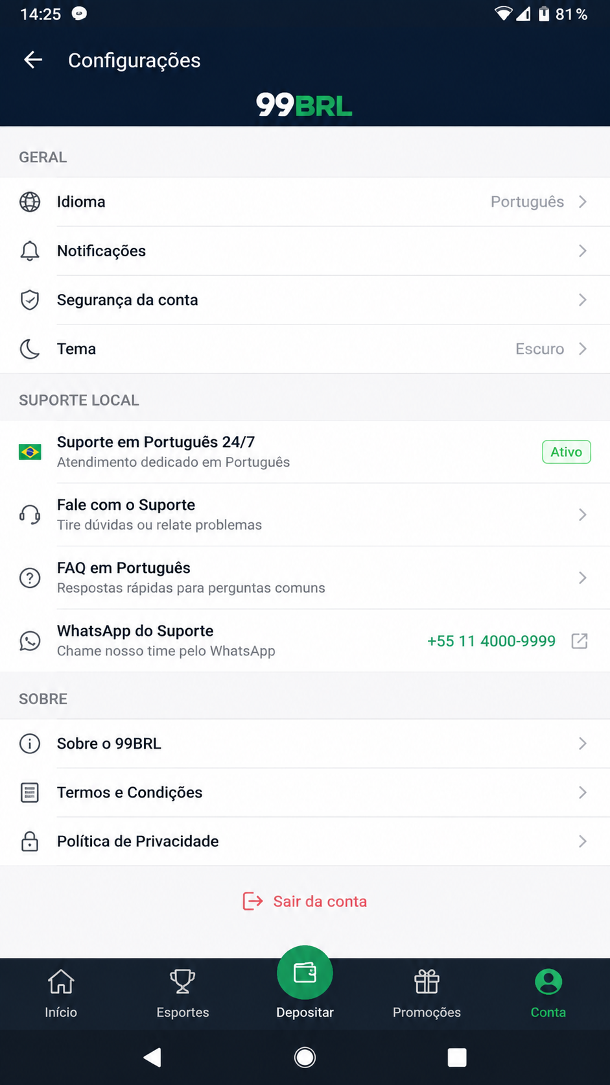Tap the headset icon for Fale com o Suporte
The width and height of the screenshot is (610, 1085).
coord(30,515)
